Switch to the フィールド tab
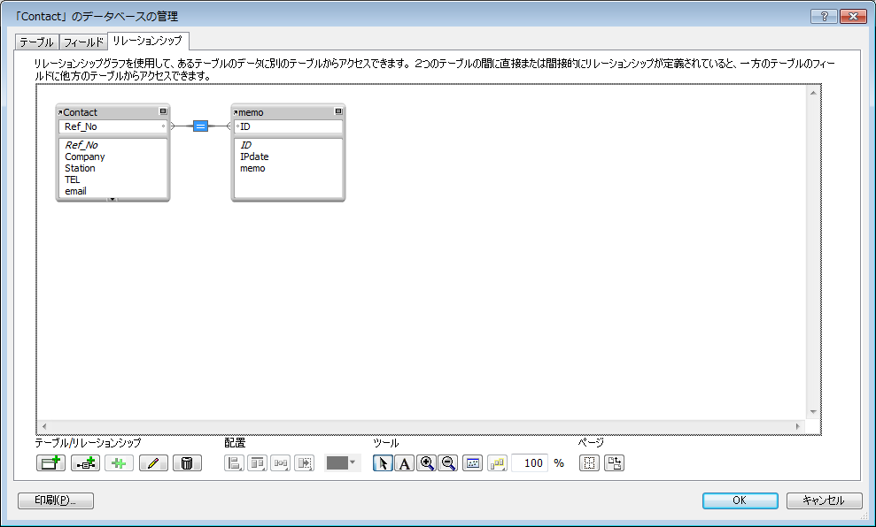Image resolution: width=876 pixels, height=527 pixels. (x=81, y=41)
